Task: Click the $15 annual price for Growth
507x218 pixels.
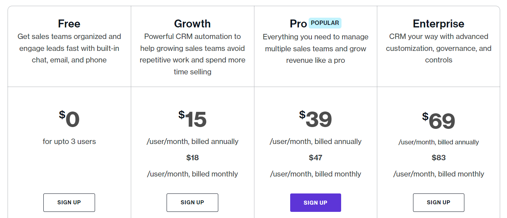Action: (192, 119)
